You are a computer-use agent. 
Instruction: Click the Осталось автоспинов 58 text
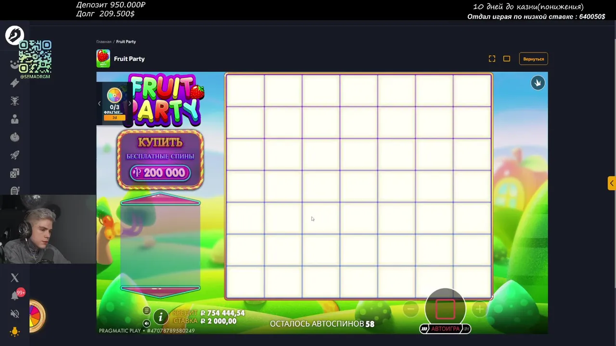[322, 324]
